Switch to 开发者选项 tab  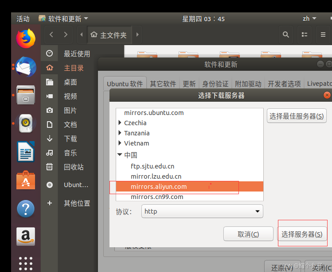(284, 84)
